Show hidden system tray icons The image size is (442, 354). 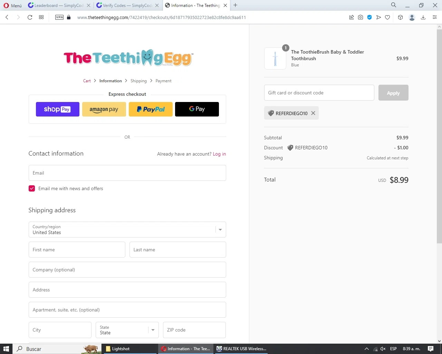pyautogui.click(x=367, y=349)
